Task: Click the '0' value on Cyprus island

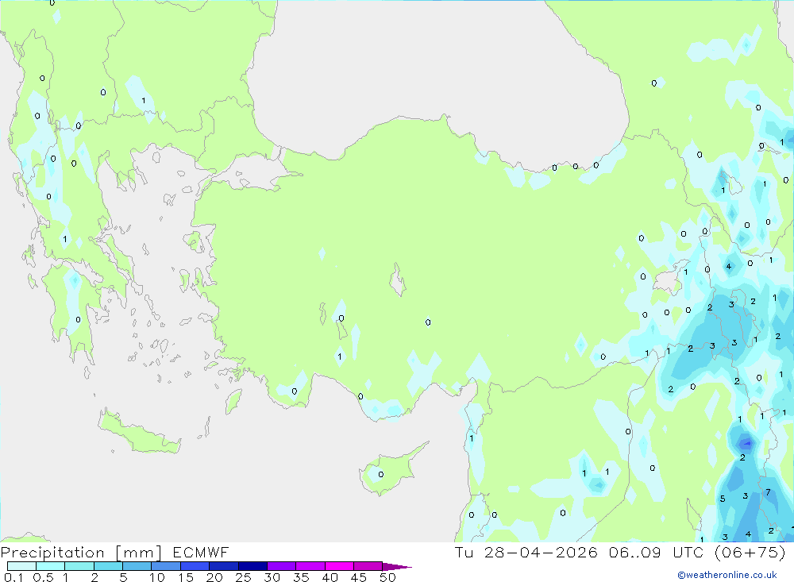Action: [381, 475]
